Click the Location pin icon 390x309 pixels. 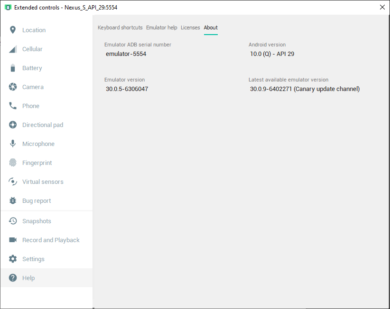pos(13,30)
